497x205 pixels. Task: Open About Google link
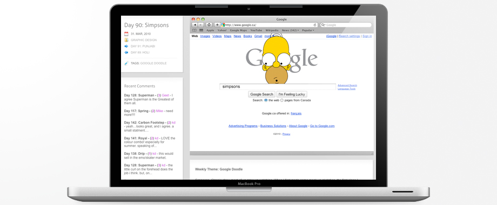298,126
